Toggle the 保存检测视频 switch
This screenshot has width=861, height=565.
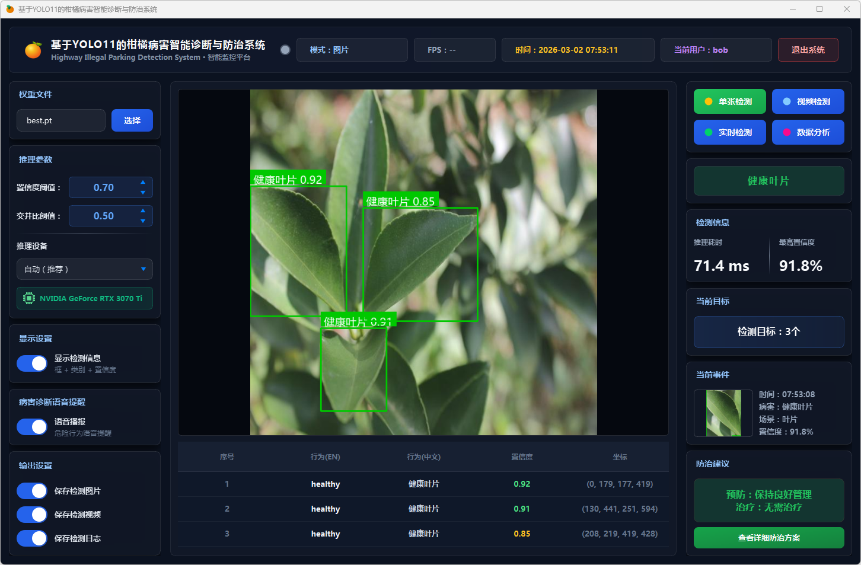point(32,515)
